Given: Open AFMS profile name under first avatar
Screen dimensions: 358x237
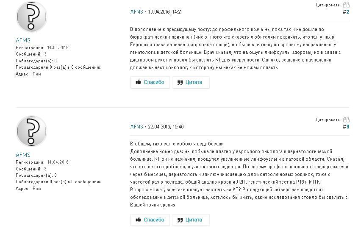Looking at the screenshot, I should point(23,40).
